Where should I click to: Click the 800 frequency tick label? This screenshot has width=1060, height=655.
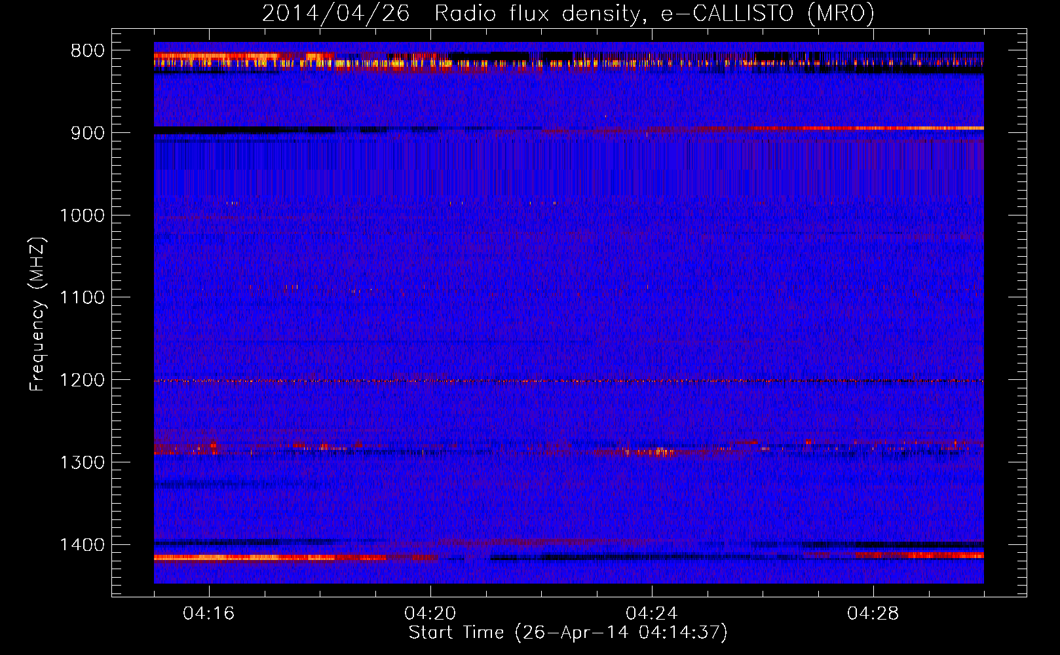click(88, 51)
